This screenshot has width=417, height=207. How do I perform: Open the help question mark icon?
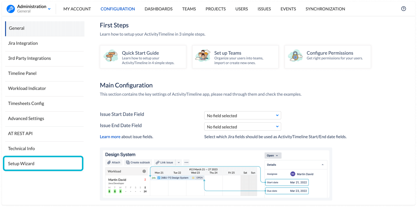point(403,9)
